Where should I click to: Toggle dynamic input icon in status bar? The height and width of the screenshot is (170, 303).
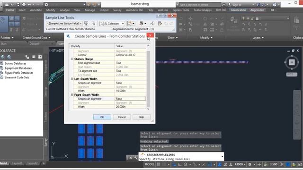click(x=174, y=164)
